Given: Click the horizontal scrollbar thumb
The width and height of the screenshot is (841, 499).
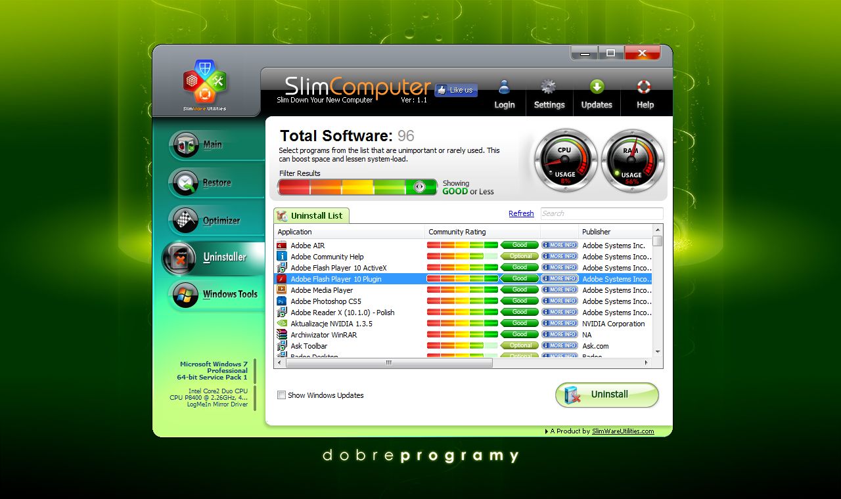Looking at the screenshot, I should click(388, 362).
